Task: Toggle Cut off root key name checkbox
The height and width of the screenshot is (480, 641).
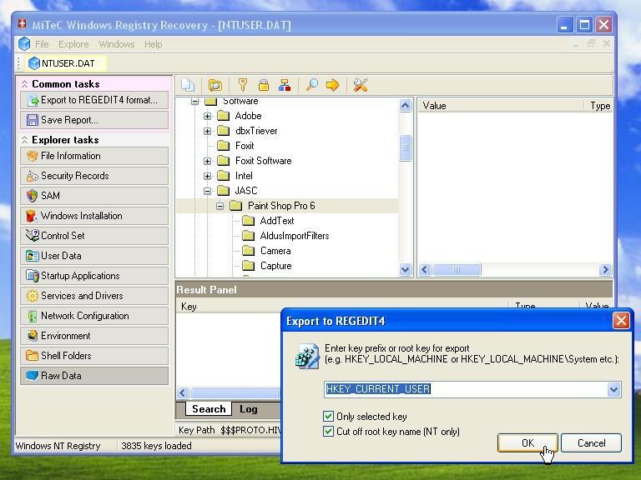Action: [328, 432]
